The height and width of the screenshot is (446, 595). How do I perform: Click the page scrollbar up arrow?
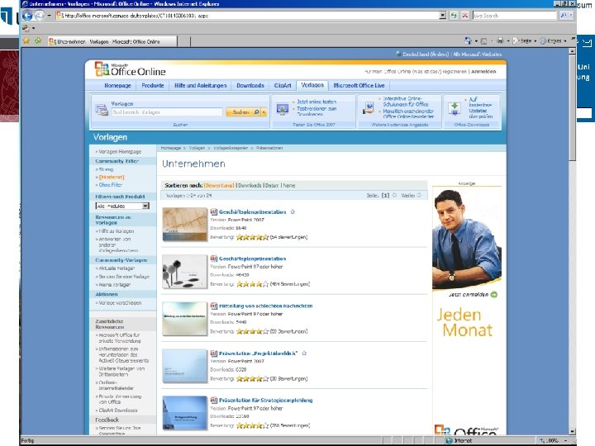pos(572,51)
